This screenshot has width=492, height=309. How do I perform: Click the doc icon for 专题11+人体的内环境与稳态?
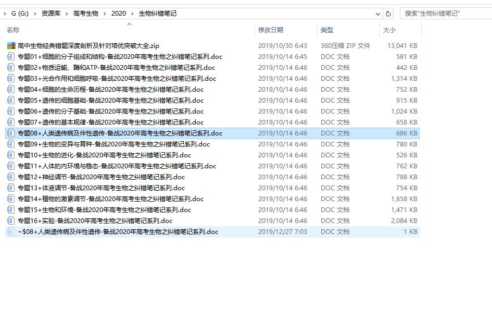10,166
